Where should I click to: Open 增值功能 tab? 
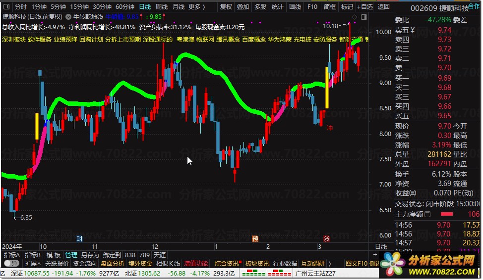tap(196, 263)
